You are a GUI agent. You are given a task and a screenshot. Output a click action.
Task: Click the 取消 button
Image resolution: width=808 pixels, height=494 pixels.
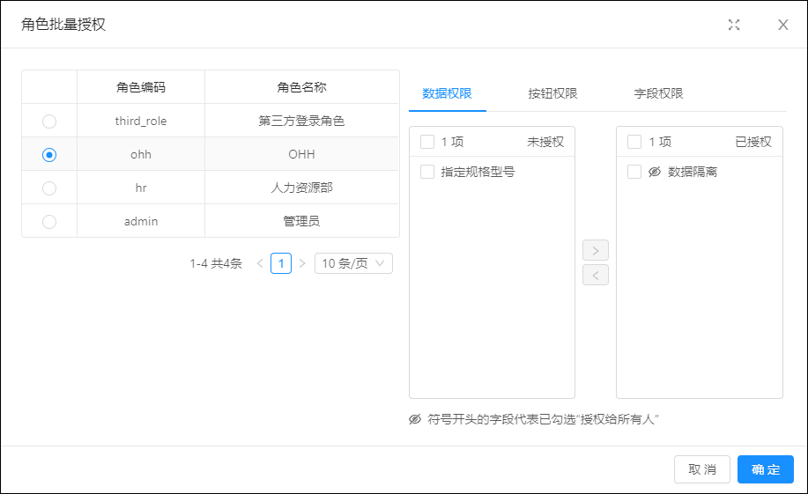pyautogui.click(x=702, y=469)
